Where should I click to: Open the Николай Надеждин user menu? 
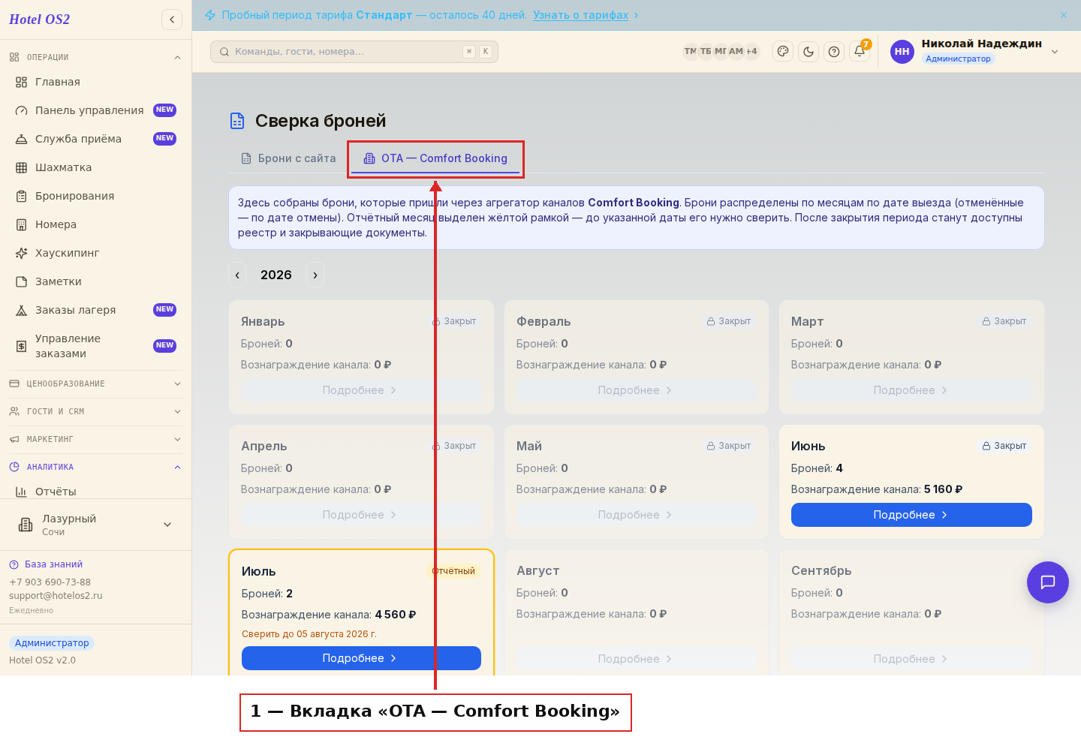point(975,51)
